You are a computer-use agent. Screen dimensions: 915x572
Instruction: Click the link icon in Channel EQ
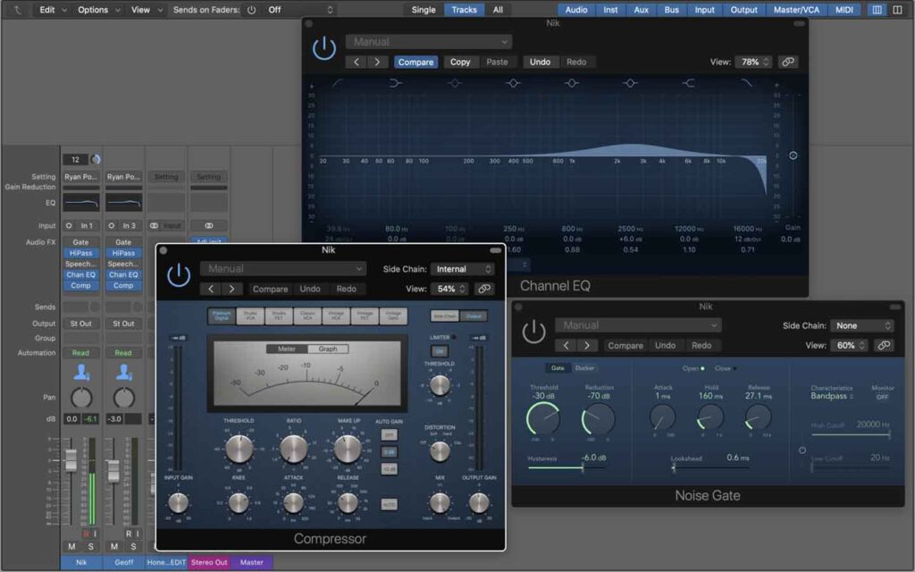(x=788, y=62)
